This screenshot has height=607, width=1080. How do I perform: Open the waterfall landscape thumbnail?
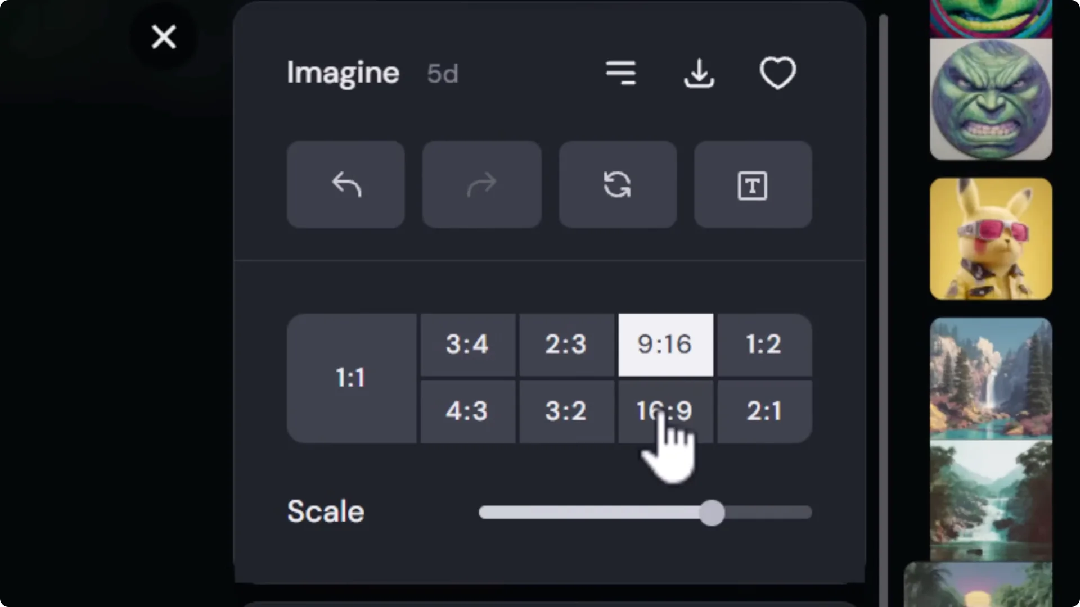[x=991, y=377]
